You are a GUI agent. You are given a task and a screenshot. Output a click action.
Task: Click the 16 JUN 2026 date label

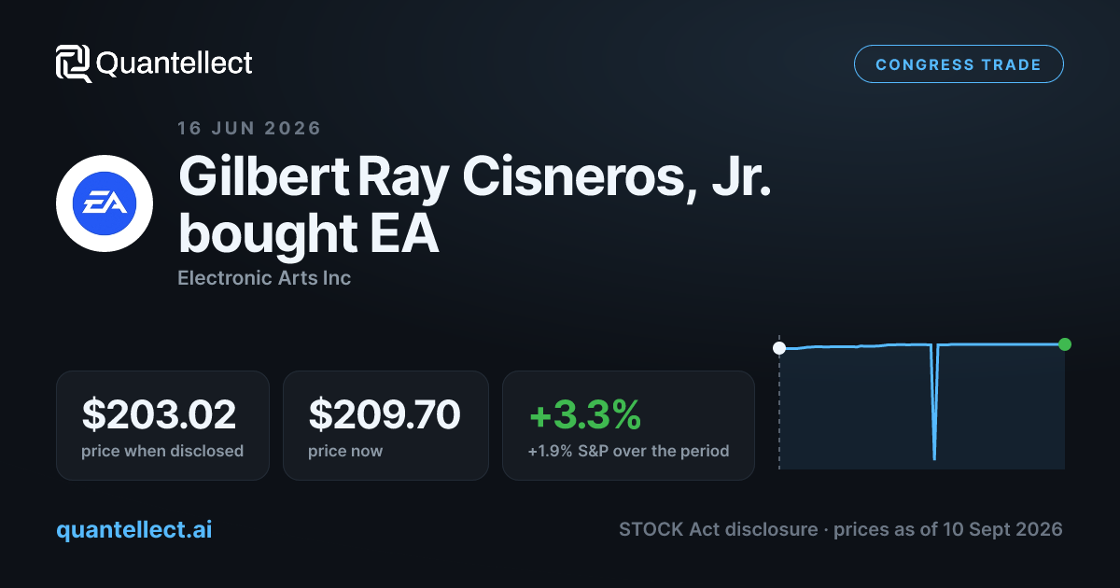[x=249, y=128]
